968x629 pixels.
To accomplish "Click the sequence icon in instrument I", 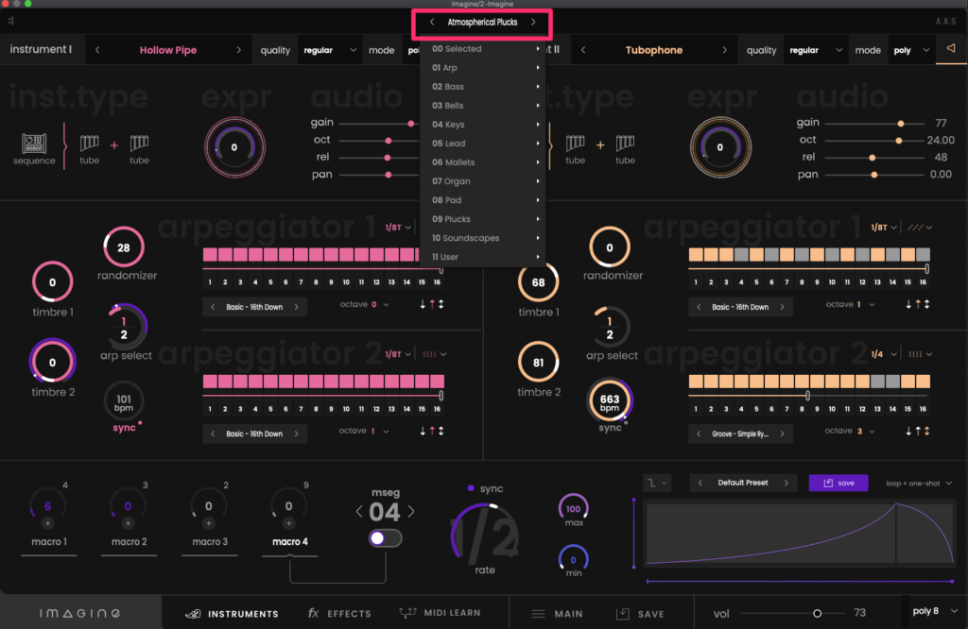I will pyautogui.click(x=34, y=144).
